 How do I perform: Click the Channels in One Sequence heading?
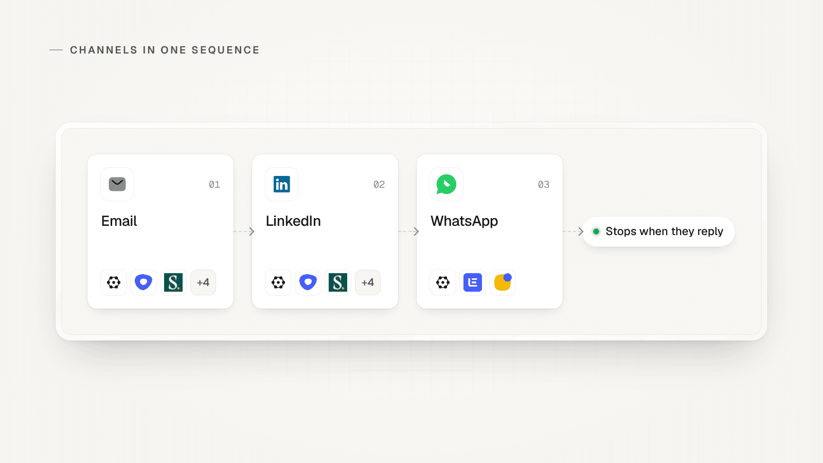coord(165,50)
